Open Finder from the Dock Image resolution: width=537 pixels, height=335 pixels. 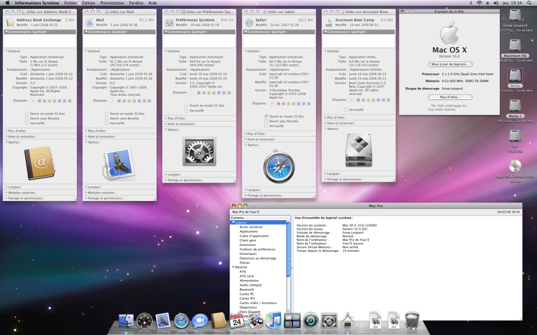pos(126,321)
